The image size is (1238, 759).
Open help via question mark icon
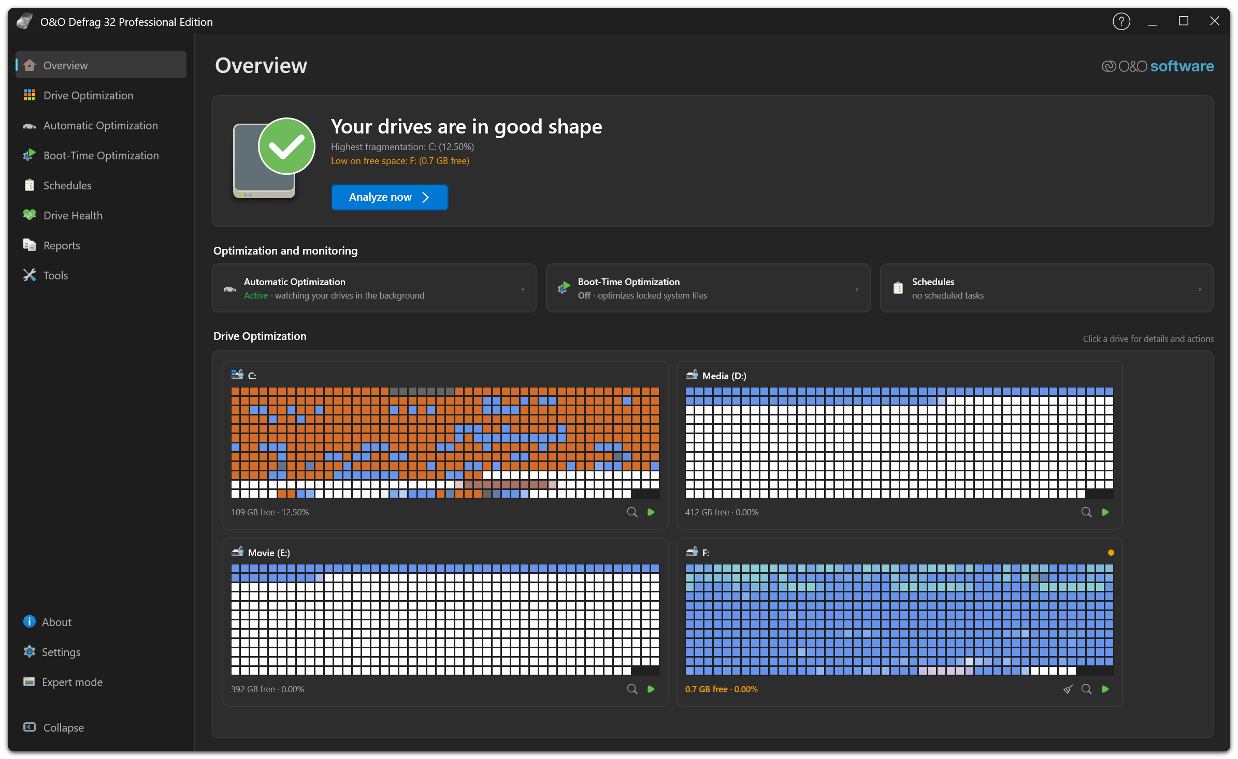click(x=1121, y=22)
